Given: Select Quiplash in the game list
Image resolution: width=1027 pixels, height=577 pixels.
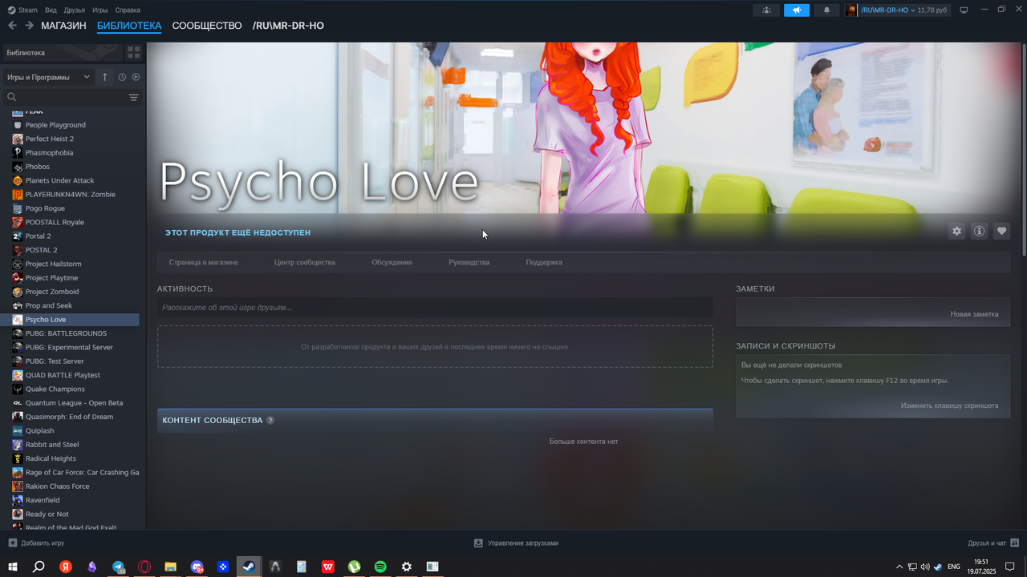Looking at the screenshot, I should click(x=40, y=430).
